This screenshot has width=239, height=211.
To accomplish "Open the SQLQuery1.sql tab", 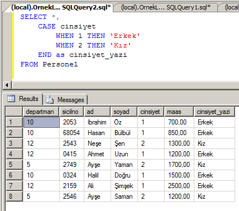I will (x=165, y=7).
